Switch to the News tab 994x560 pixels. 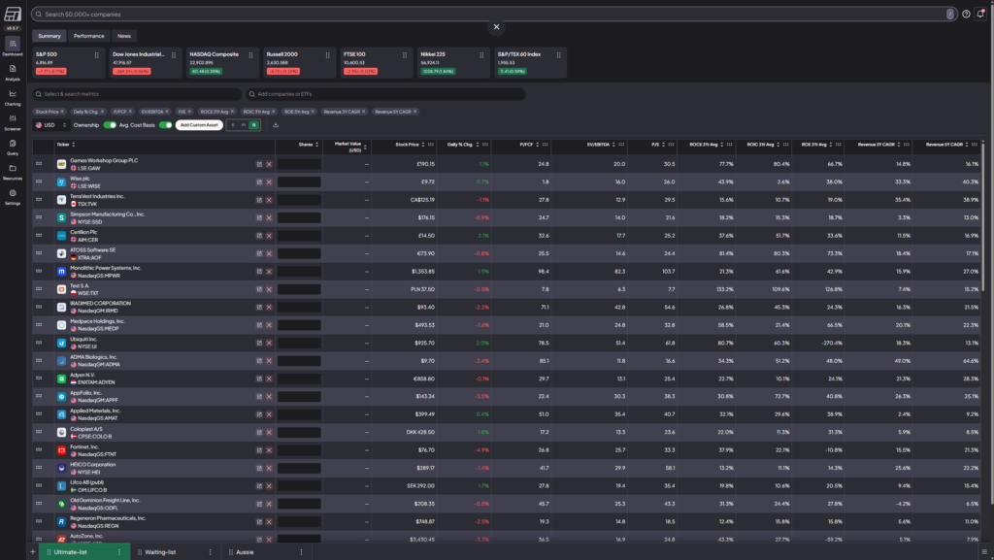124,36
